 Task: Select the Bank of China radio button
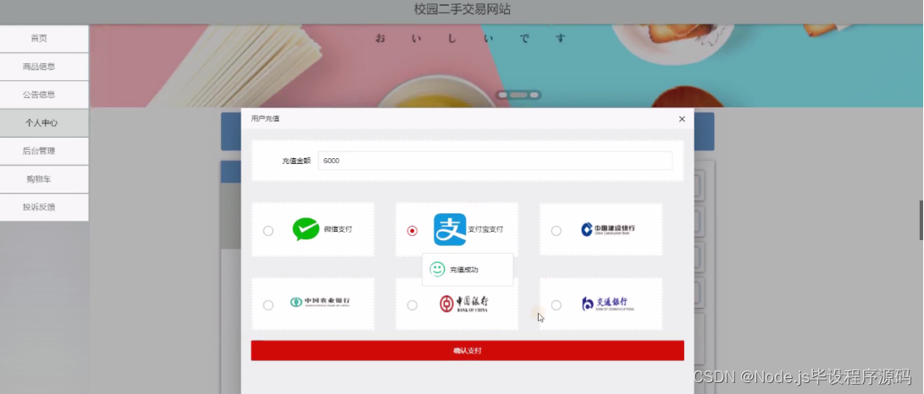point(412,305)
